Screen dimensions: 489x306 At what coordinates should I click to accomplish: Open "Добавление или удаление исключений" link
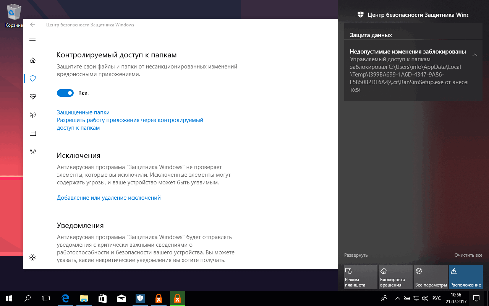109,198
